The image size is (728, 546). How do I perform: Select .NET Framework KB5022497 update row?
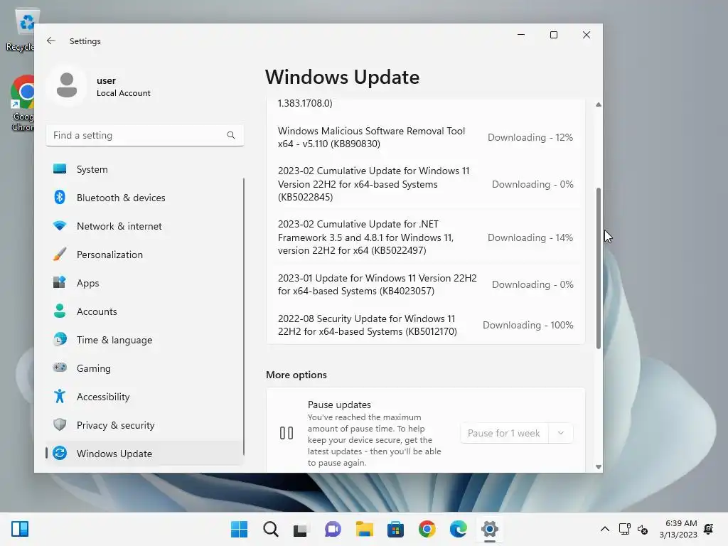click(x=425, y=237)
